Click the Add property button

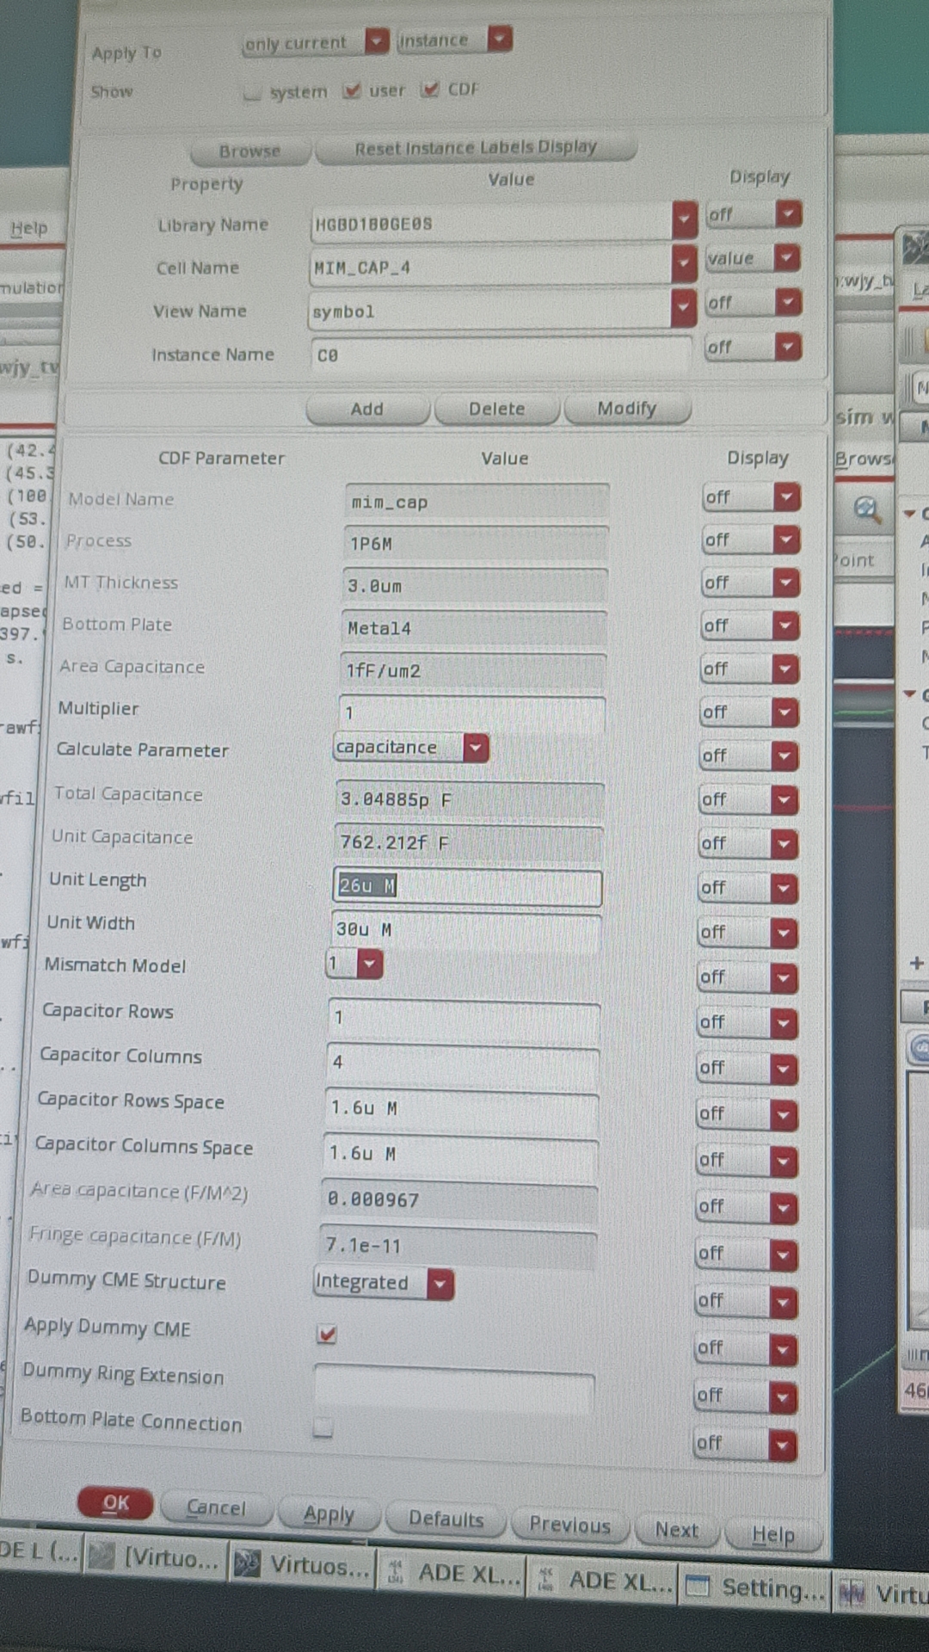pyautogui.click(x=367, y=410)
